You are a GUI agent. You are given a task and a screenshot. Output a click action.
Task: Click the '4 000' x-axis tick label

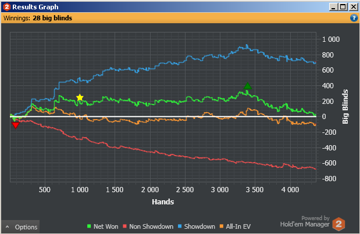point(290,190)
